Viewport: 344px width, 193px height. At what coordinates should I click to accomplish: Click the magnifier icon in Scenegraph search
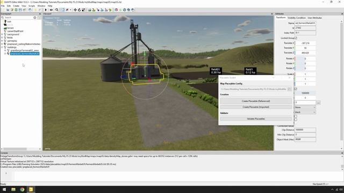pyautogui.click(x=3, y=18)
